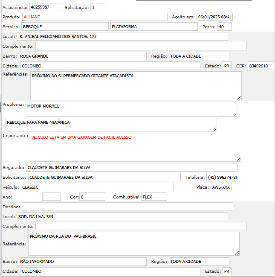The height and width of the screenshot is (277, 275).
Task: Select the Segurado name field
Action: tap(131, 167)
